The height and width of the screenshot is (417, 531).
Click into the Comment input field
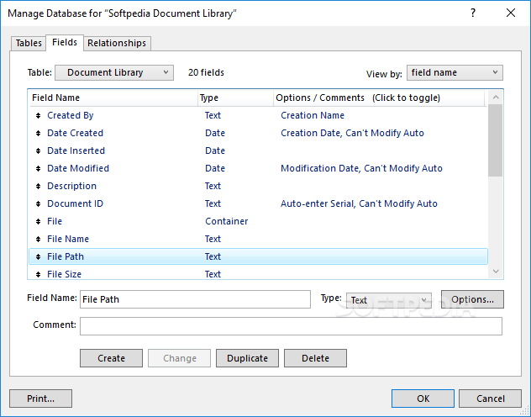click(291, 326)
